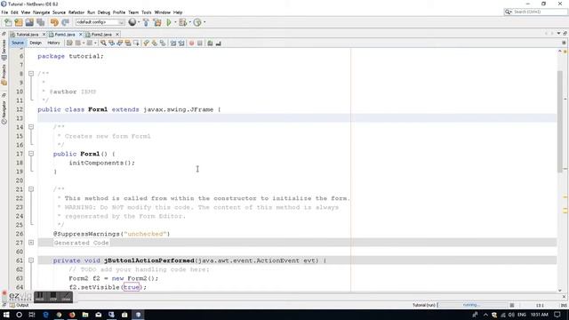Click the Last Edit icon in editor toolbar

point(69,44)
